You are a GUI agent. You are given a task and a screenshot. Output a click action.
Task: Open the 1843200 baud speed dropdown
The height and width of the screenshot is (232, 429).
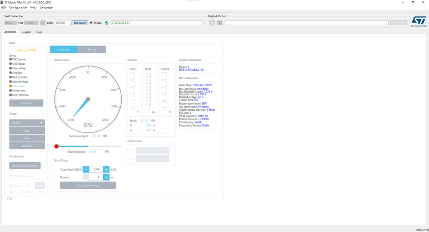pos(62,23)
